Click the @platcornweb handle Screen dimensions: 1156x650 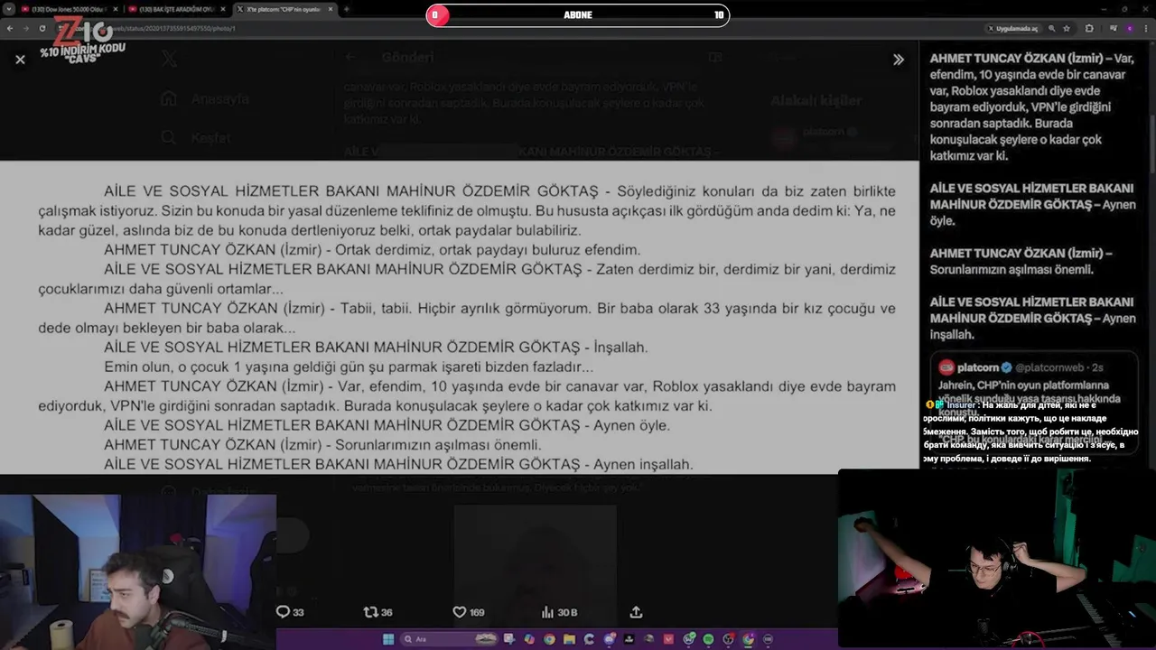[x=1051, y=367]
